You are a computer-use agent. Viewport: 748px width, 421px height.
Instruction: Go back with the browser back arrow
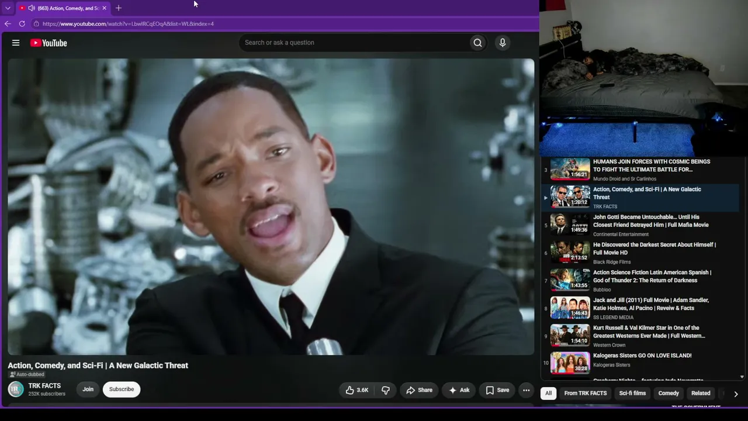point(8,24)
